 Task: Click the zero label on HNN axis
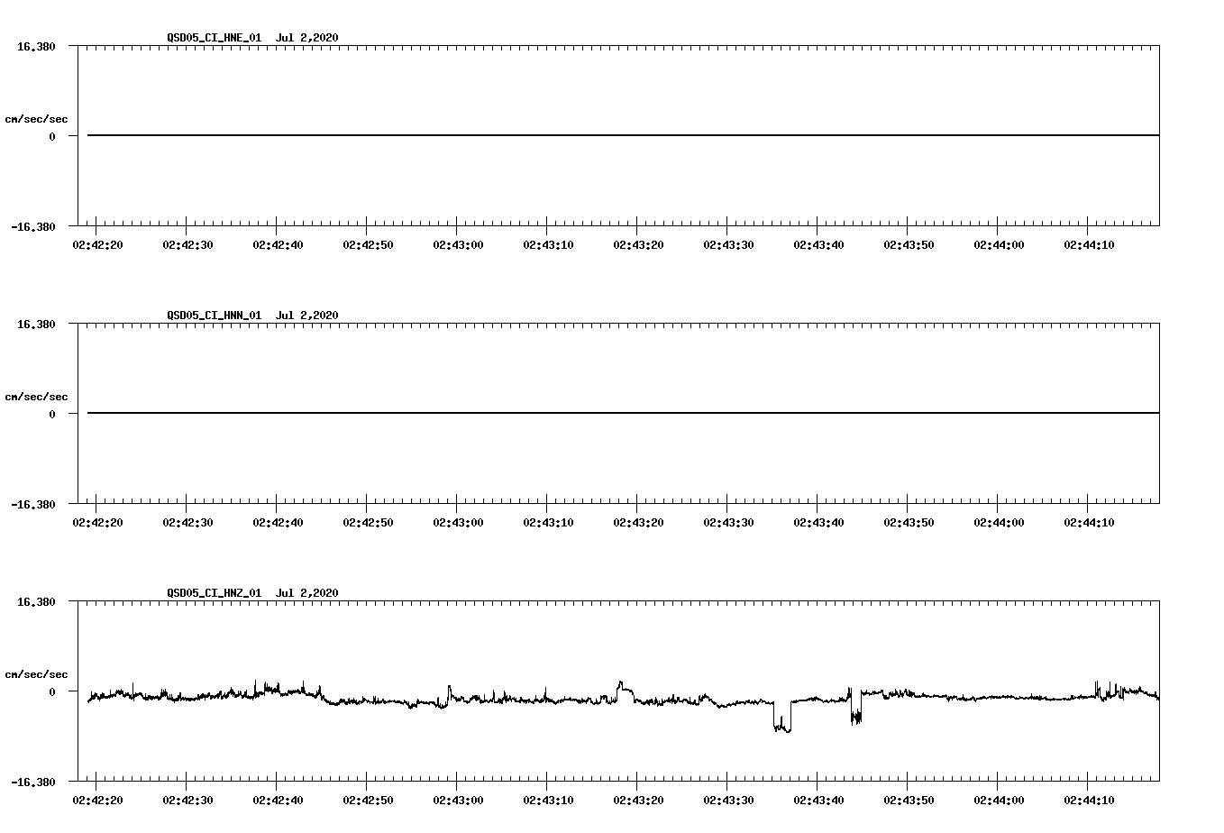[52, 414]
